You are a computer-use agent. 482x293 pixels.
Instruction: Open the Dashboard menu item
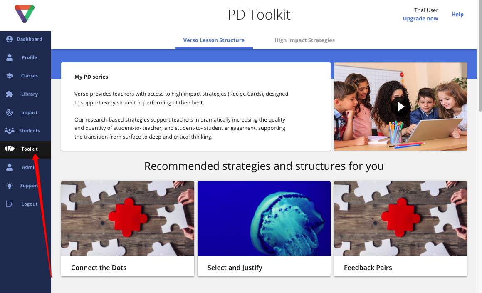(25, 39)
